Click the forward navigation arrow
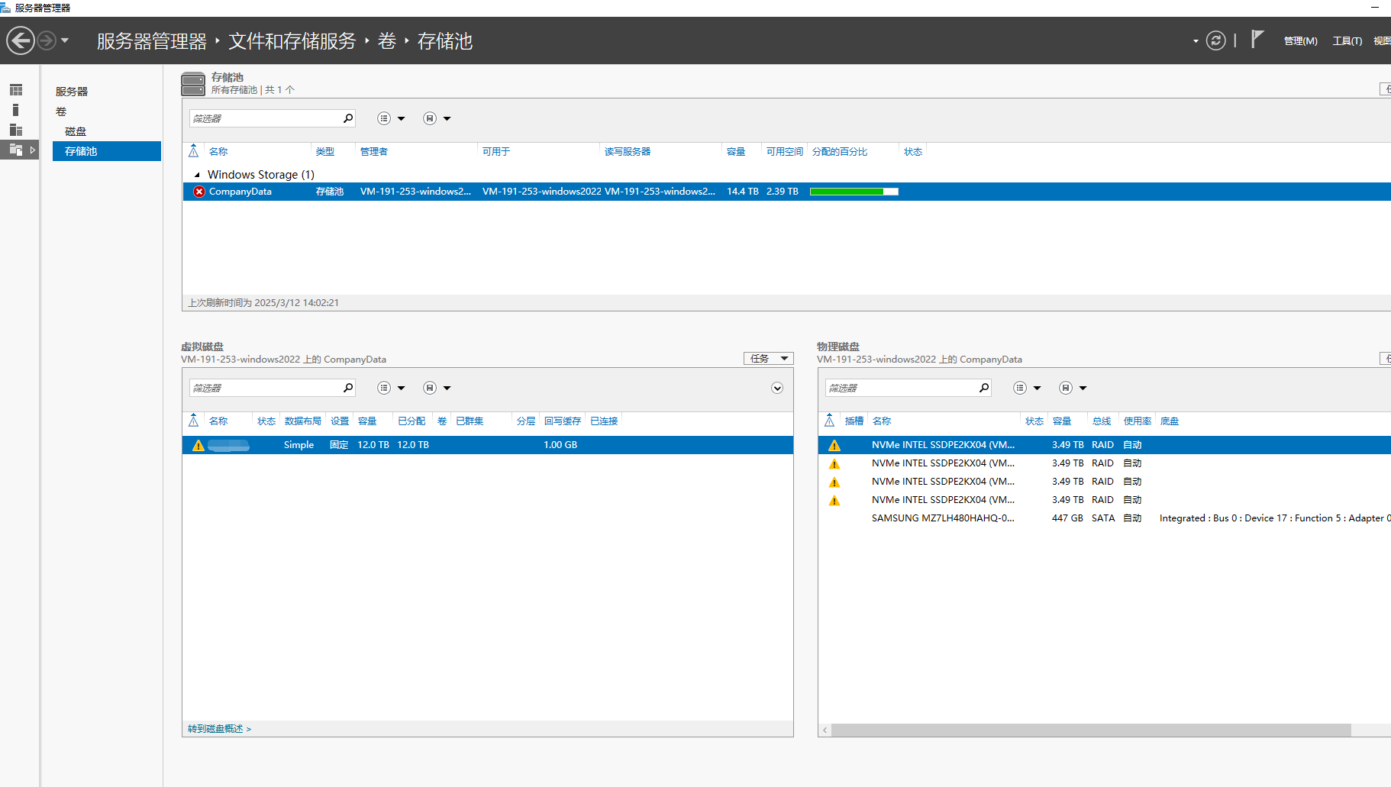The height and width of the screenshot is (787, 1391). (x=47, y=40)
